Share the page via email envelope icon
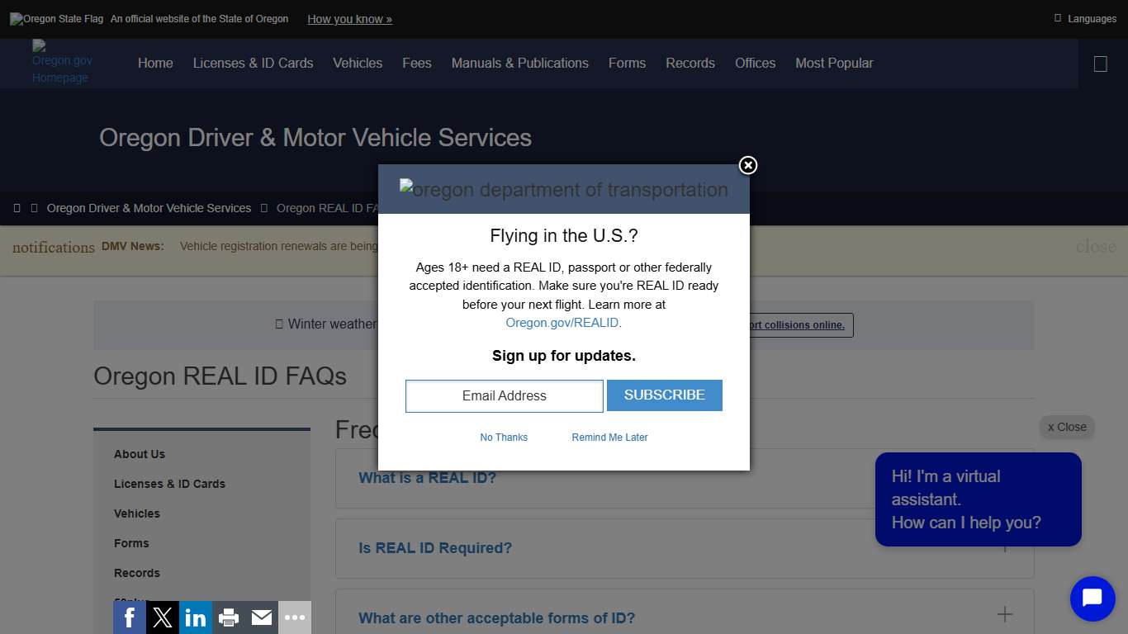 click(x=262, y=617)
